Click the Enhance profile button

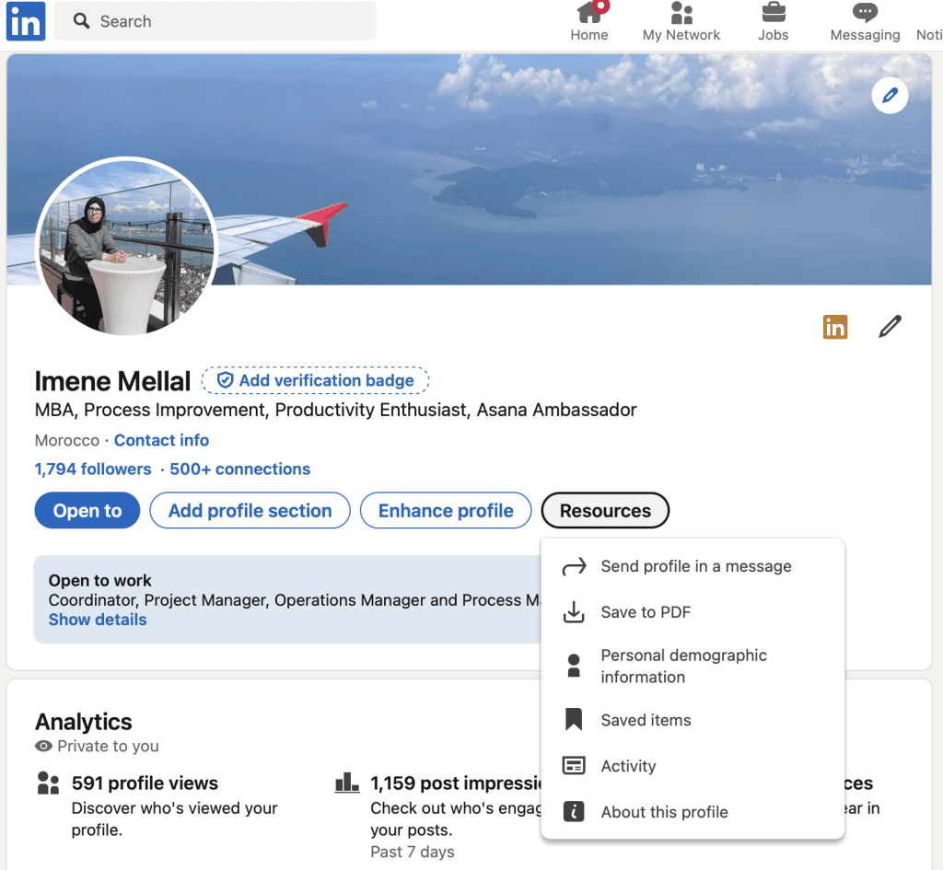pyautogui.click(x=446, y=510)
